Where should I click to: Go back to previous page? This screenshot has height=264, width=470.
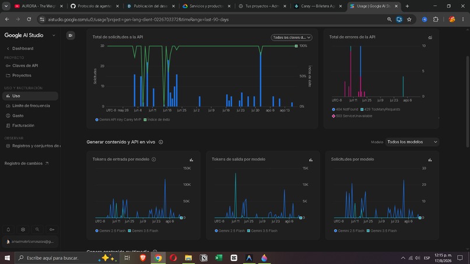click(7, 19)
